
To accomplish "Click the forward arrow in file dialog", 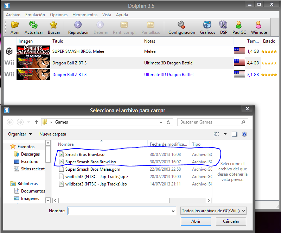I will [20, 122].
